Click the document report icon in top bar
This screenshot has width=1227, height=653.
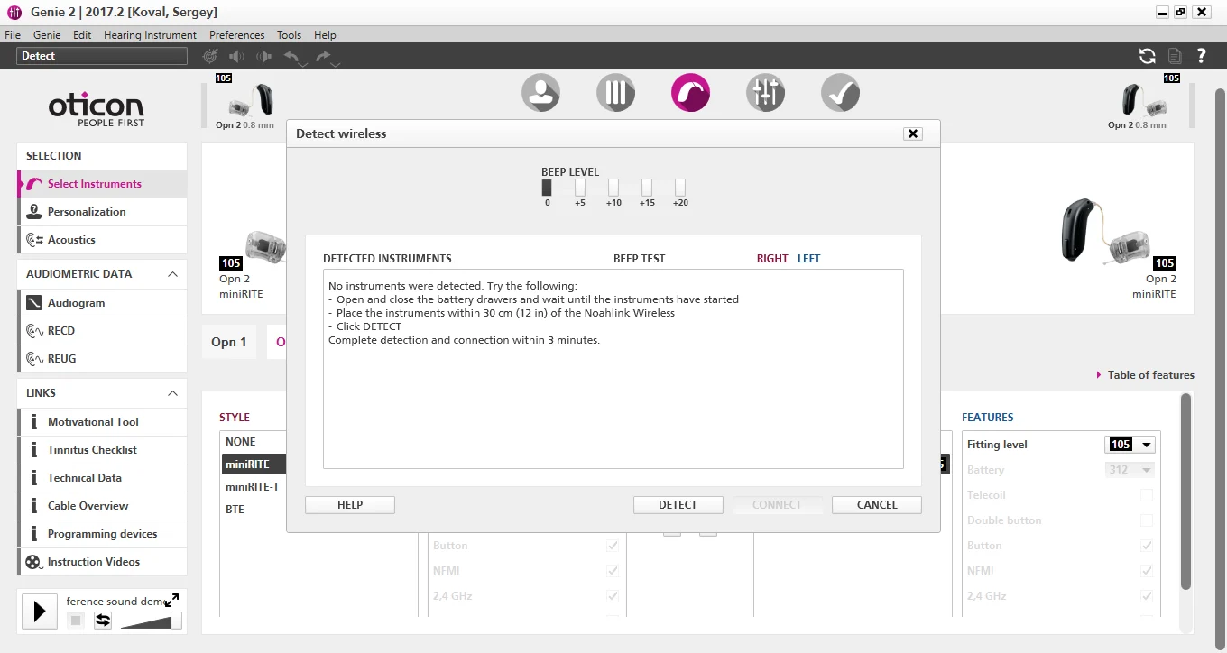(1174, 56)
